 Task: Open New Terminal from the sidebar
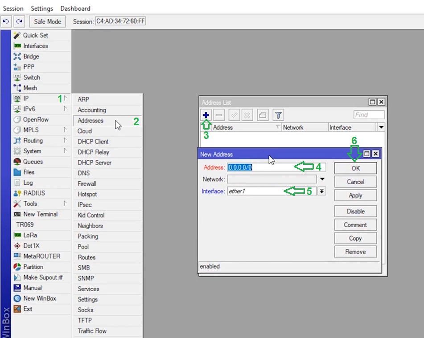click(40, 214)
